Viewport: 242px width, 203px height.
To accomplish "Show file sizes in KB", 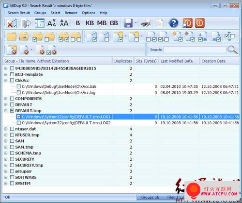I will tap(90, 23).
